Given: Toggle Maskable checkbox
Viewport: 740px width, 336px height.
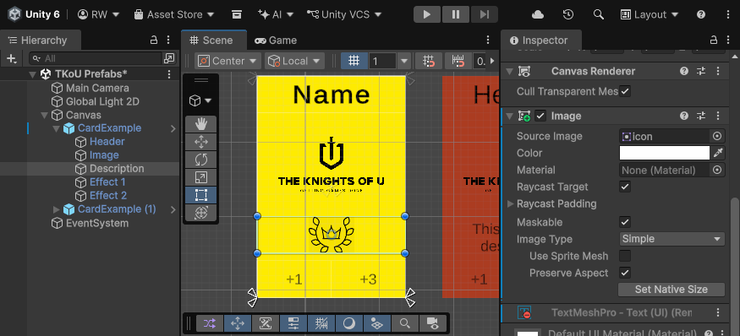Looking at the screenshot, I should coord(625,222).
